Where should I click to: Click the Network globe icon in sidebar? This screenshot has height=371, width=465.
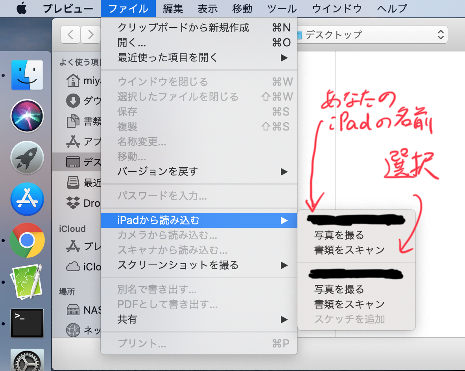point(73,330)
